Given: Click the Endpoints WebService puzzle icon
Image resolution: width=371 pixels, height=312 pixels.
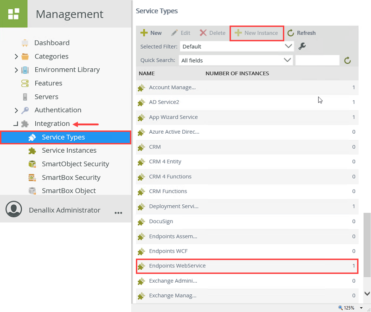Looking at the screenshot, I should click(x=141, y=266).
